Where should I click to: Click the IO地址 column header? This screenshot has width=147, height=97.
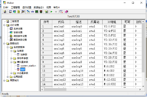pyautogui.click(x=112, y=22)
